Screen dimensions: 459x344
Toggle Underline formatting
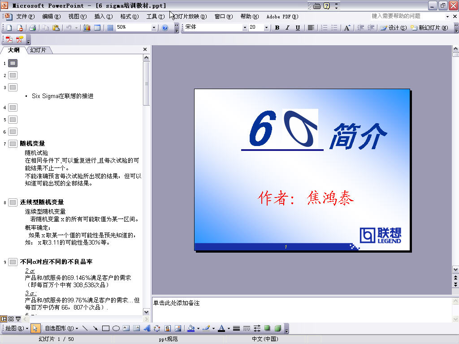click(298, 28)
